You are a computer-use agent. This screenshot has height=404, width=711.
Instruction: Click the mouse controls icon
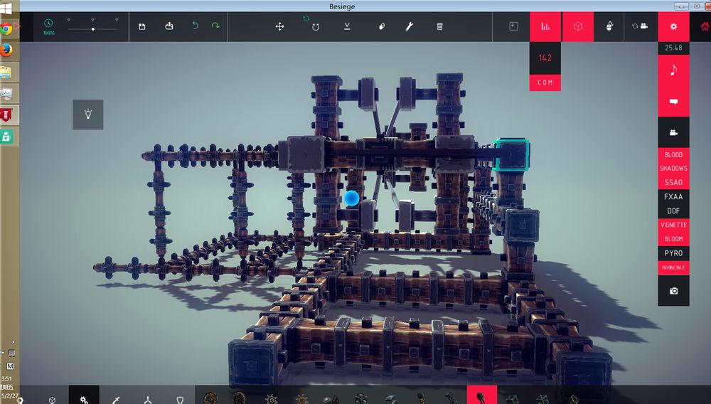(610, 26)
